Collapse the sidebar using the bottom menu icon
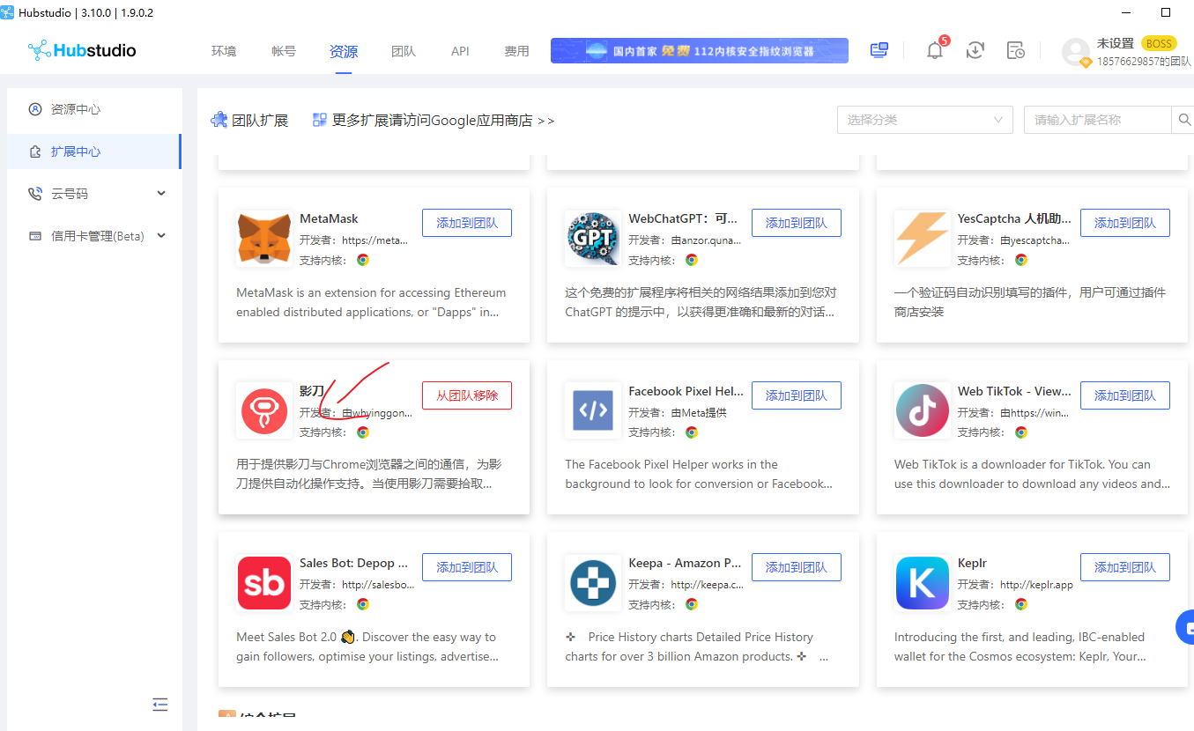1194x731 pixels. [x=159, y=704]
